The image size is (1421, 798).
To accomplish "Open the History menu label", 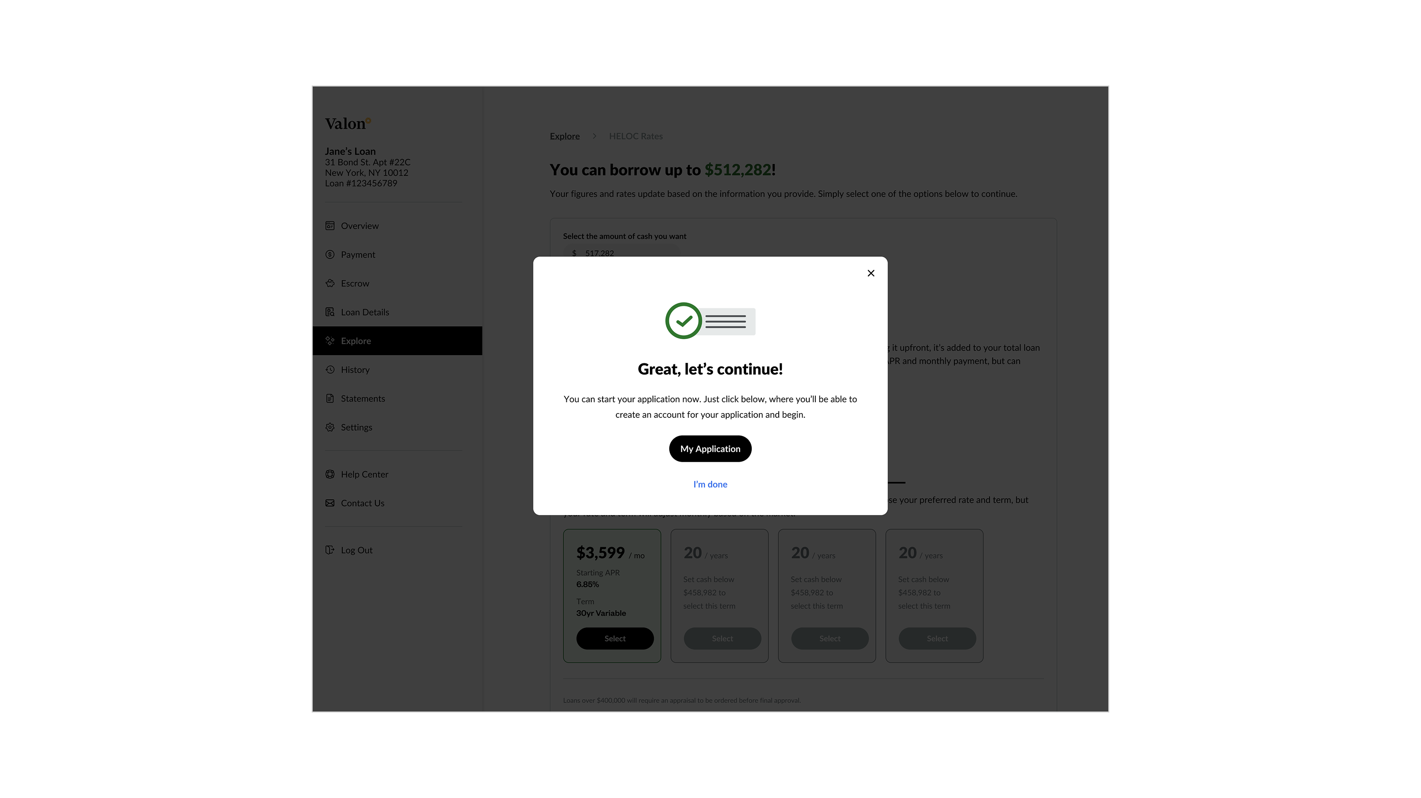I will (x=356, y=369).
